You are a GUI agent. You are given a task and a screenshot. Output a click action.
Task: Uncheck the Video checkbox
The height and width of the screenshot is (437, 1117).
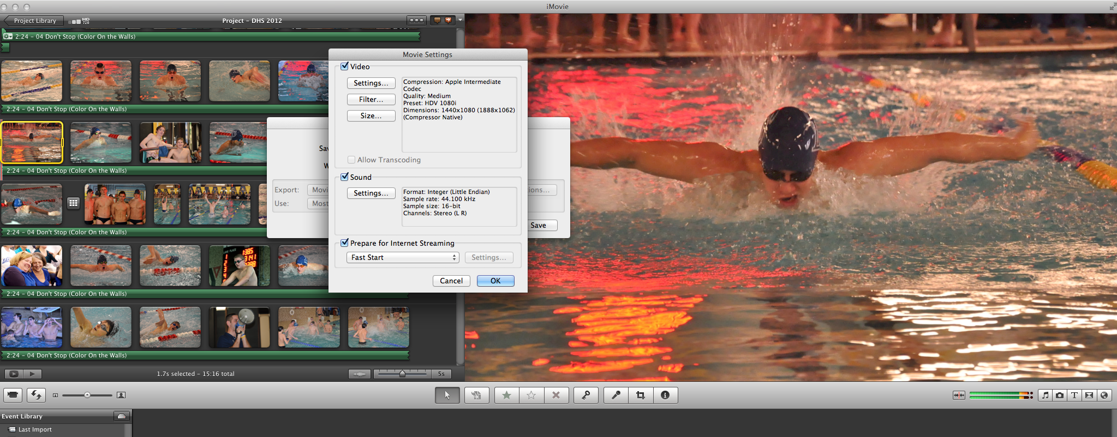pos(345,66)
